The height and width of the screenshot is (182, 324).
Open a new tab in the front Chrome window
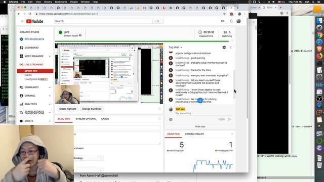237,8
